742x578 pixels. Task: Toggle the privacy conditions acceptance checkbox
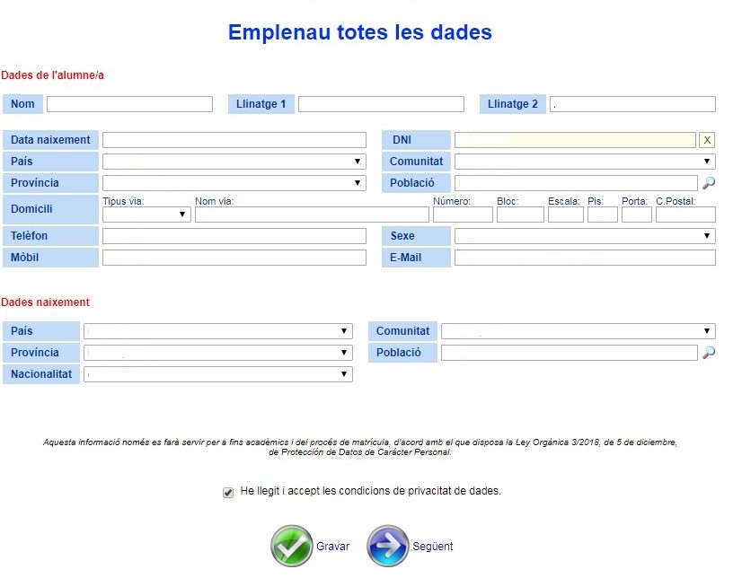[228, 493]
